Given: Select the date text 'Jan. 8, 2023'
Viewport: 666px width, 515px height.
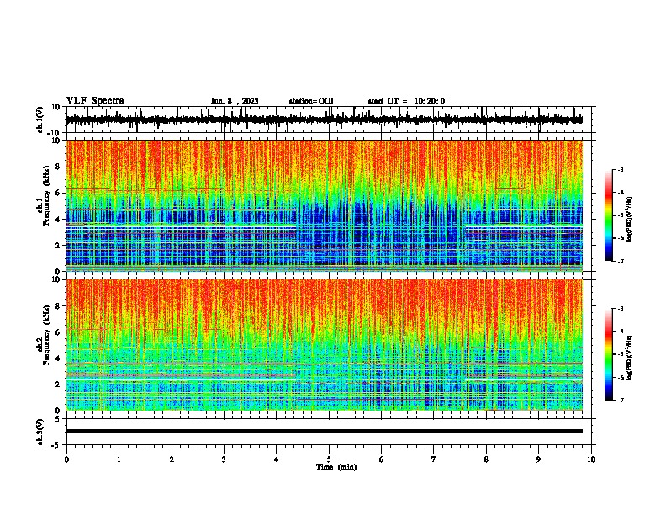Looking at the screenshot, I should [x=235, y=101].
